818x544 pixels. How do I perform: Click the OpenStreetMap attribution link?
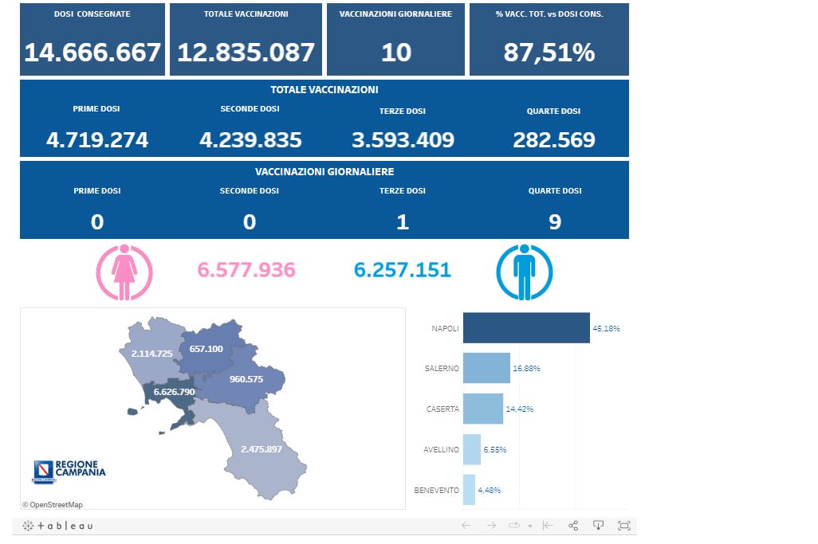click(52, 504)
